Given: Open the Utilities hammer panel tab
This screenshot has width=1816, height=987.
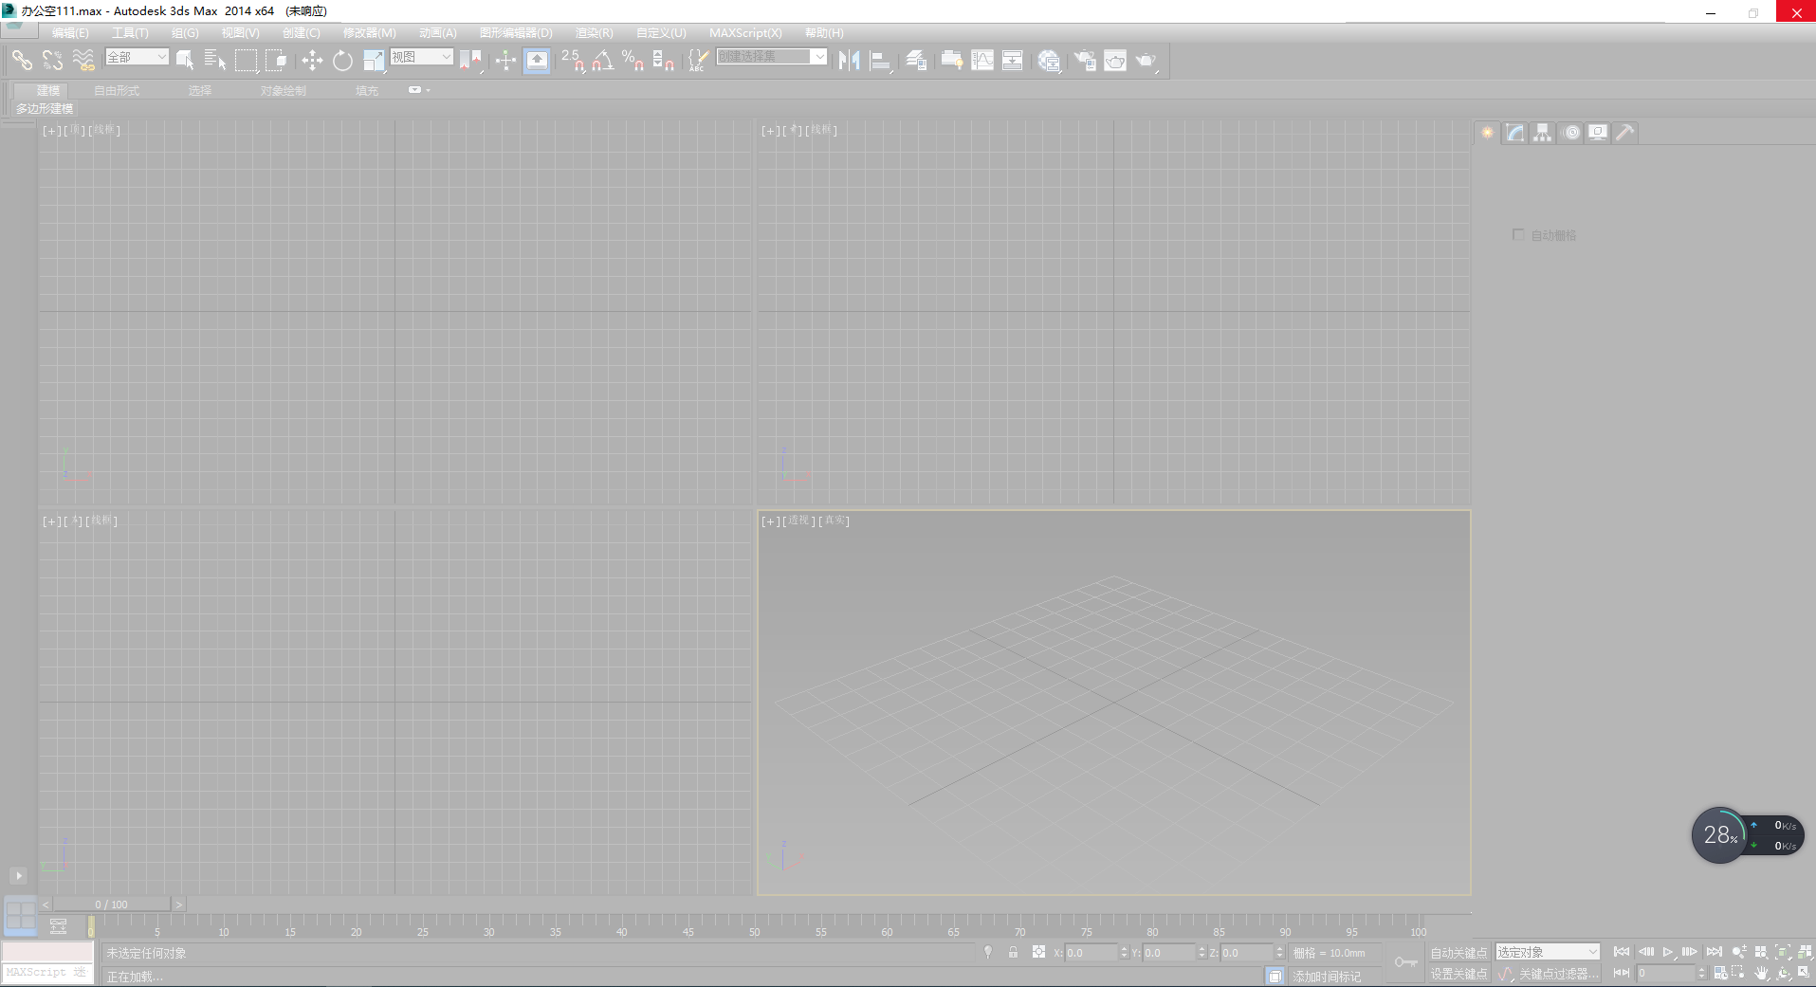Looking at the screenshot, I should [1625, 133].
